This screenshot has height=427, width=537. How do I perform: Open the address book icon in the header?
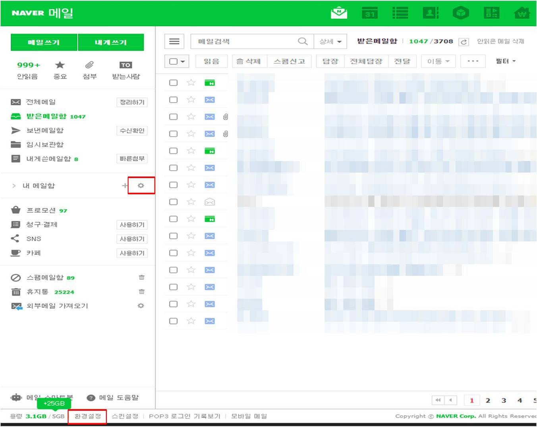[431, 13]
